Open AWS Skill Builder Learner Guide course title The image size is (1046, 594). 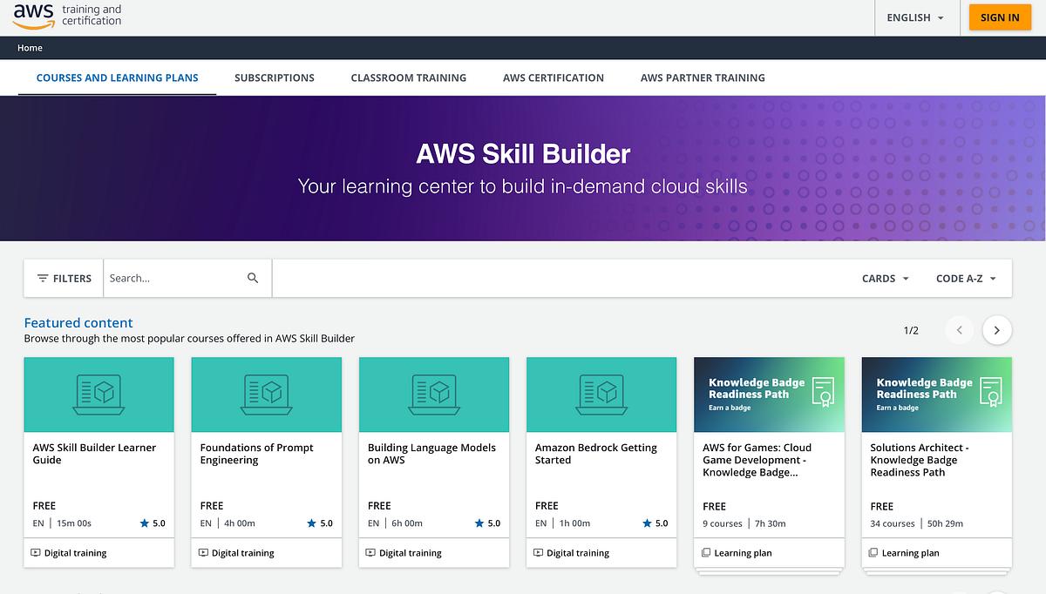(94, 454)
